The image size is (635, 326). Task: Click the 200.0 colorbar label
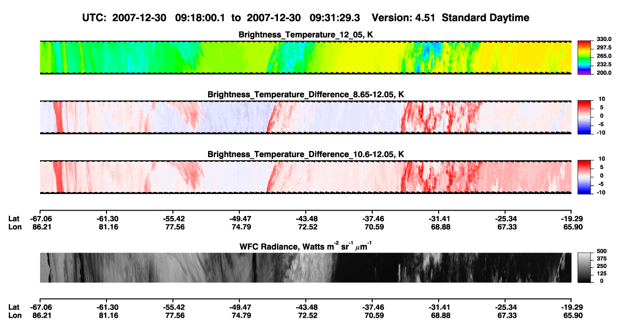(x=604, y=72)
